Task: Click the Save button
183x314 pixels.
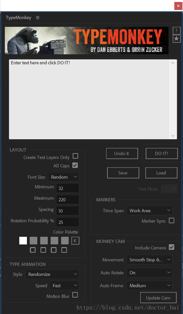Action: click(x=123, y=173)
